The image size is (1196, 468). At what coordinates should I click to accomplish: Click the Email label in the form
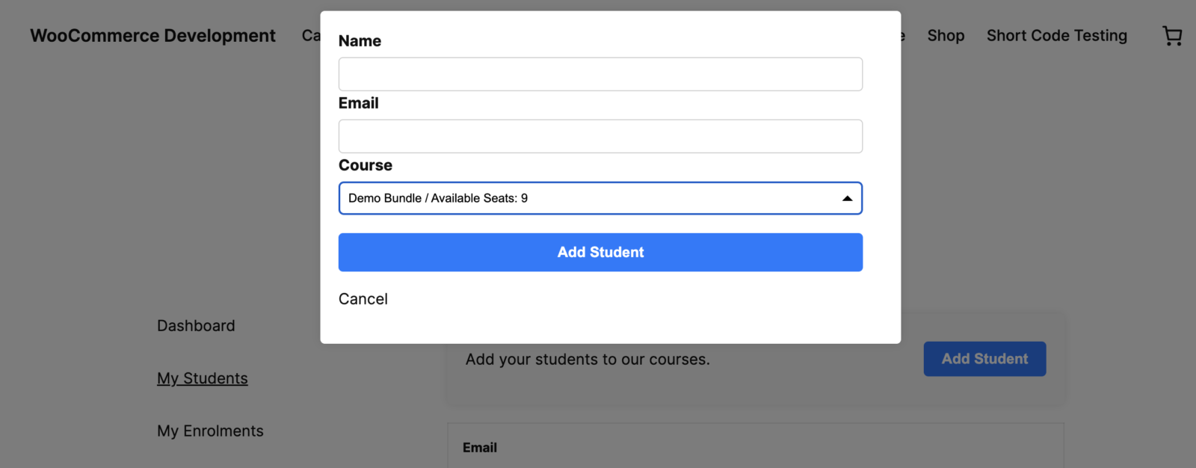pyautogui.click(x=359, y=103)
